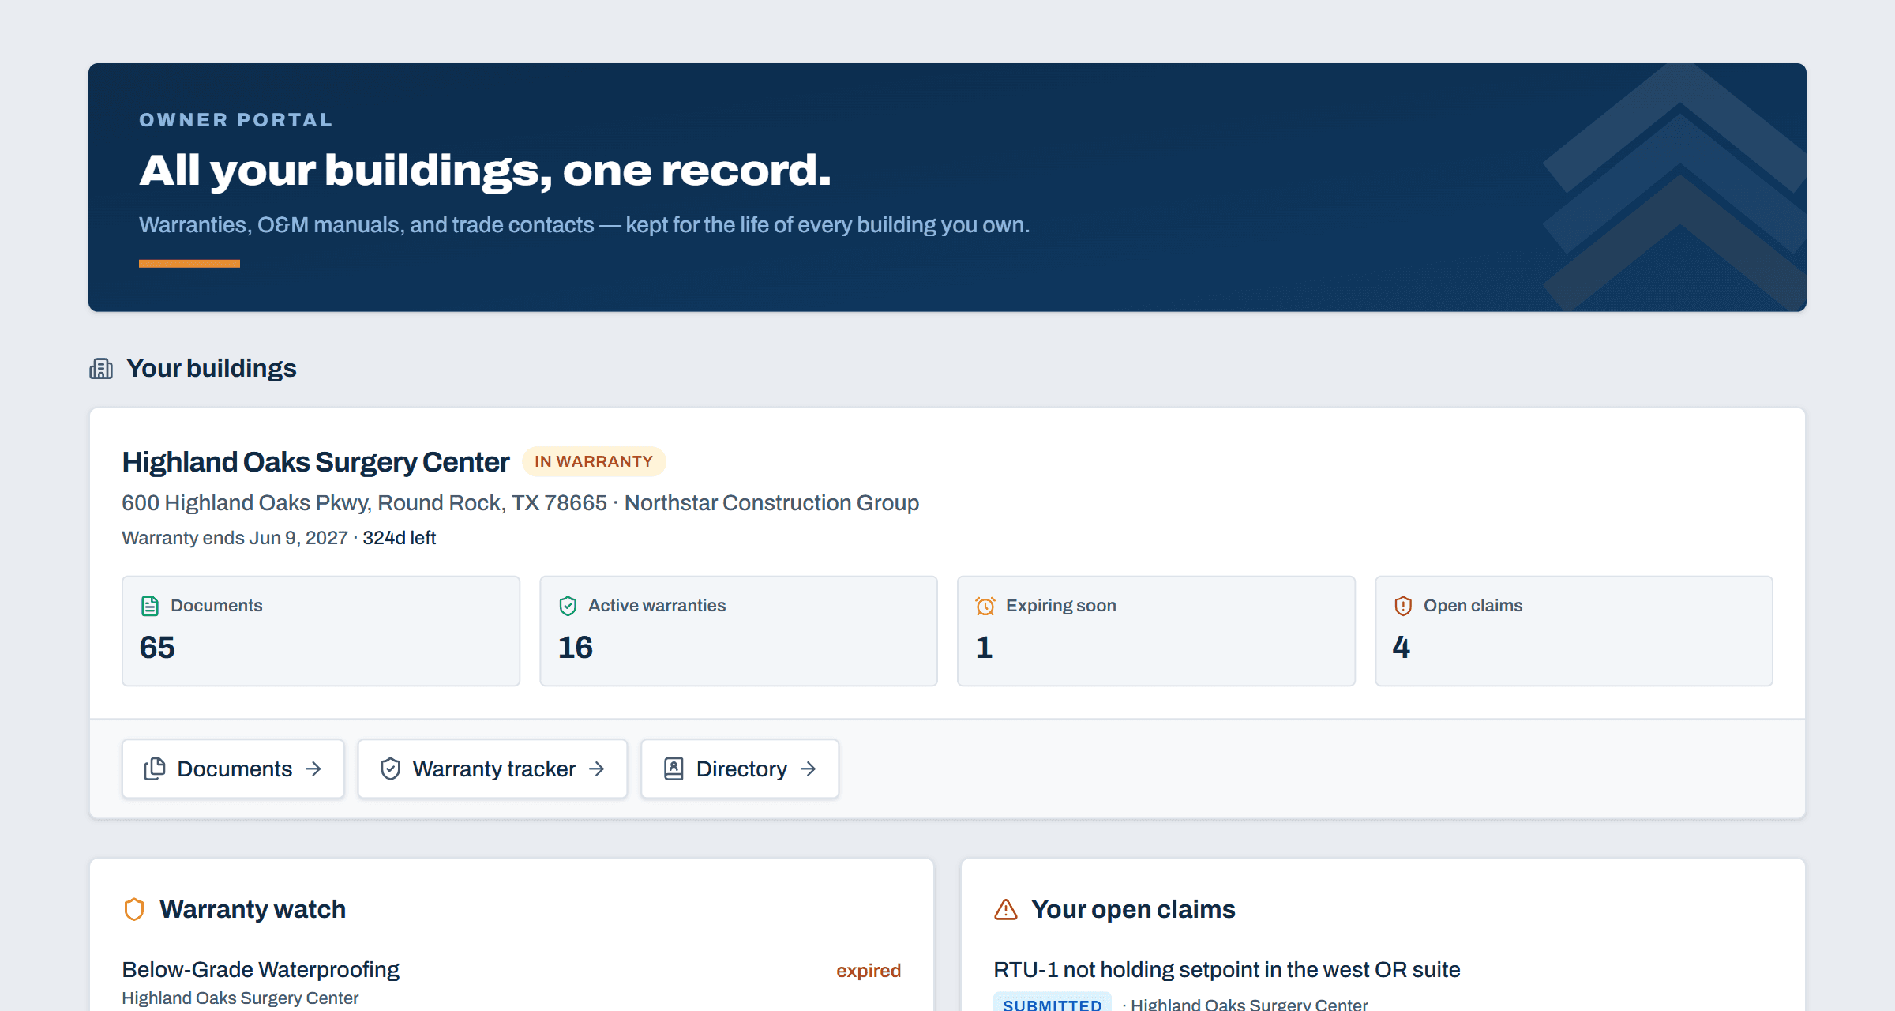Select the Active warranties 16 stat card
Viewport: 1895px width, 1011px height.
(738, 631)
